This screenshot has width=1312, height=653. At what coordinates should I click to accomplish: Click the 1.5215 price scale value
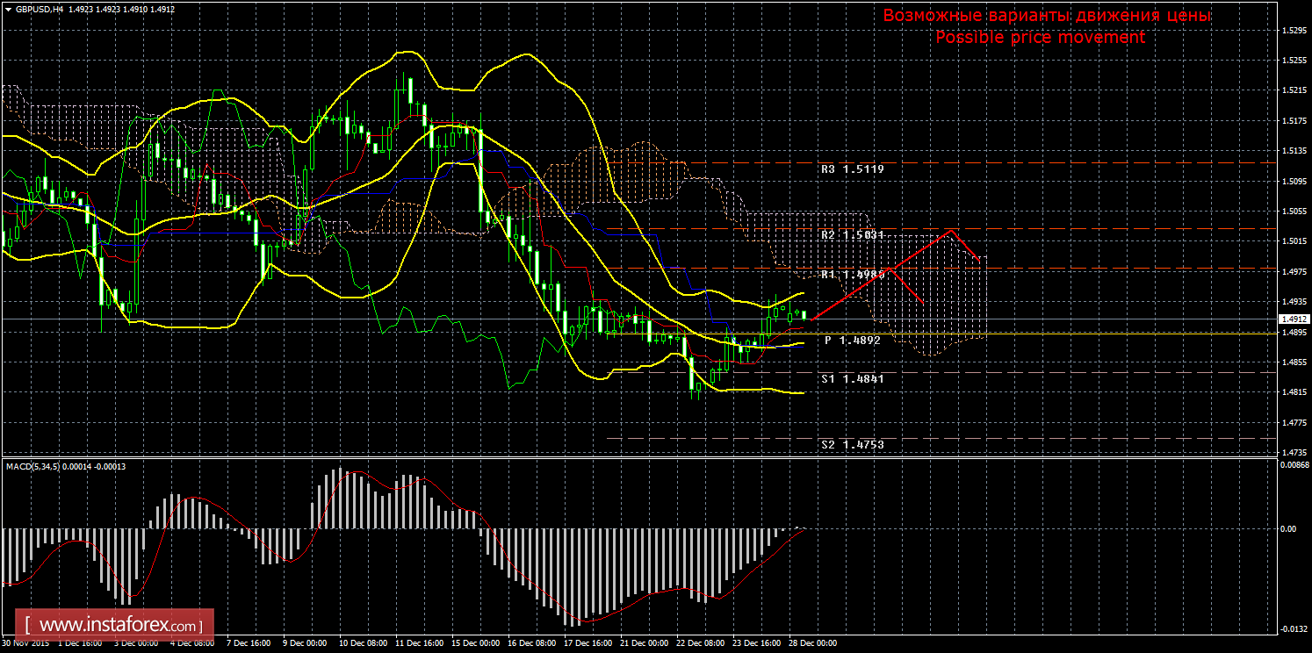point(1293,90)
